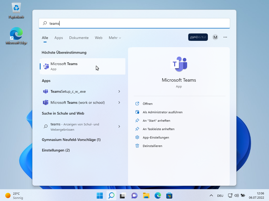Switch to the Apps filter tab
Screen dimensions: 269x201
pos(58,38)
